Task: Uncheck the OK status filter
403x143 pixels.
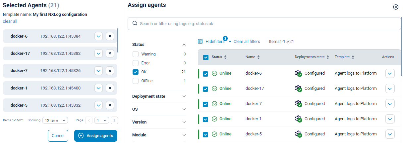Action: click(x=136, y=72)
